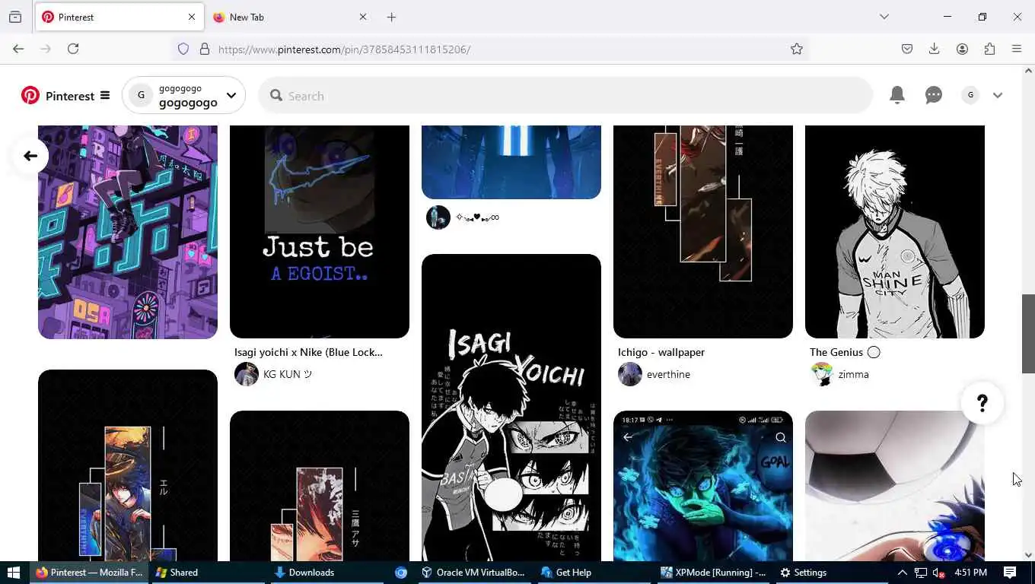Open Firefox recent browsing view icon
This screenshot has width=1035, height=584.
pos(15,17)
